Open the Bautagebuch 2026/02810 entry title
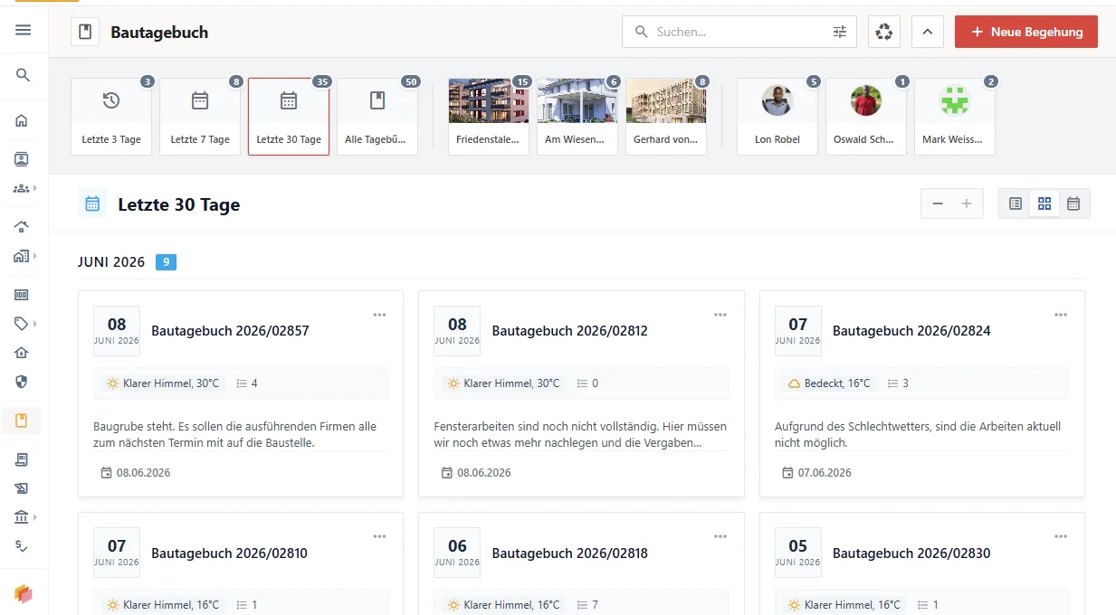1116x615 pixels. click(x=229, y=553)
